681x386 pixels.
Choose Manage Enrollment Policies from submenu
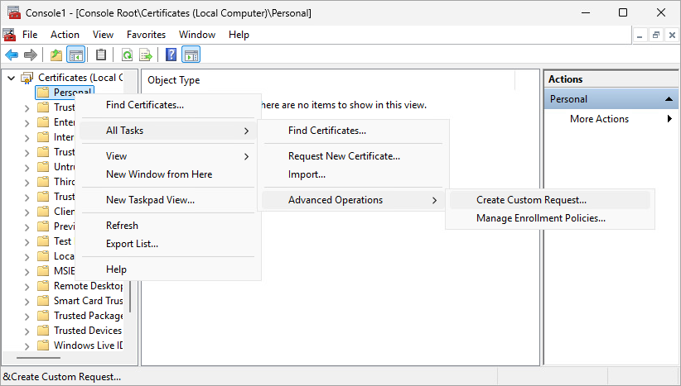tap(540, 218)
